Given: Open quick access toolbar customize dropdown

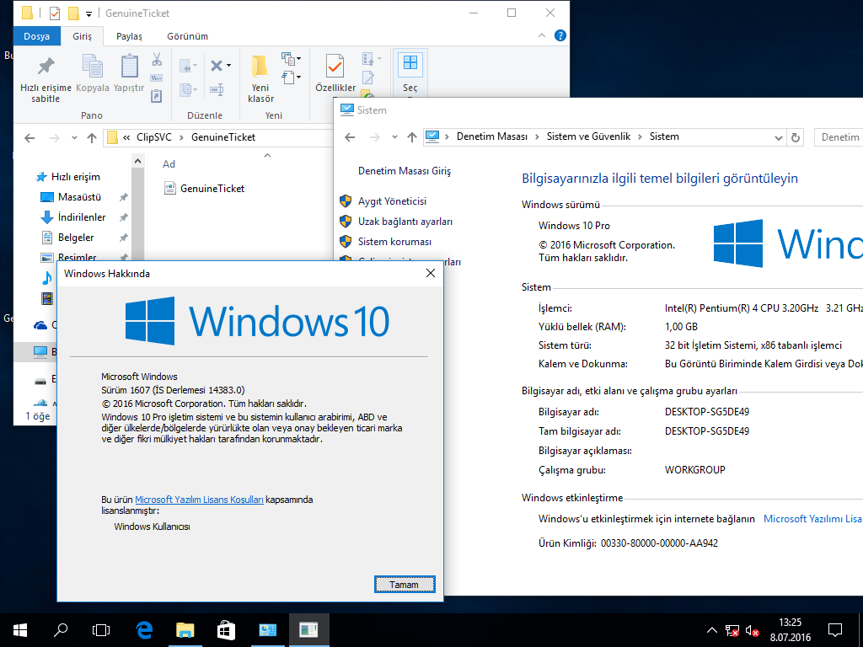Looking at the screenshot, I should (88, 13).
